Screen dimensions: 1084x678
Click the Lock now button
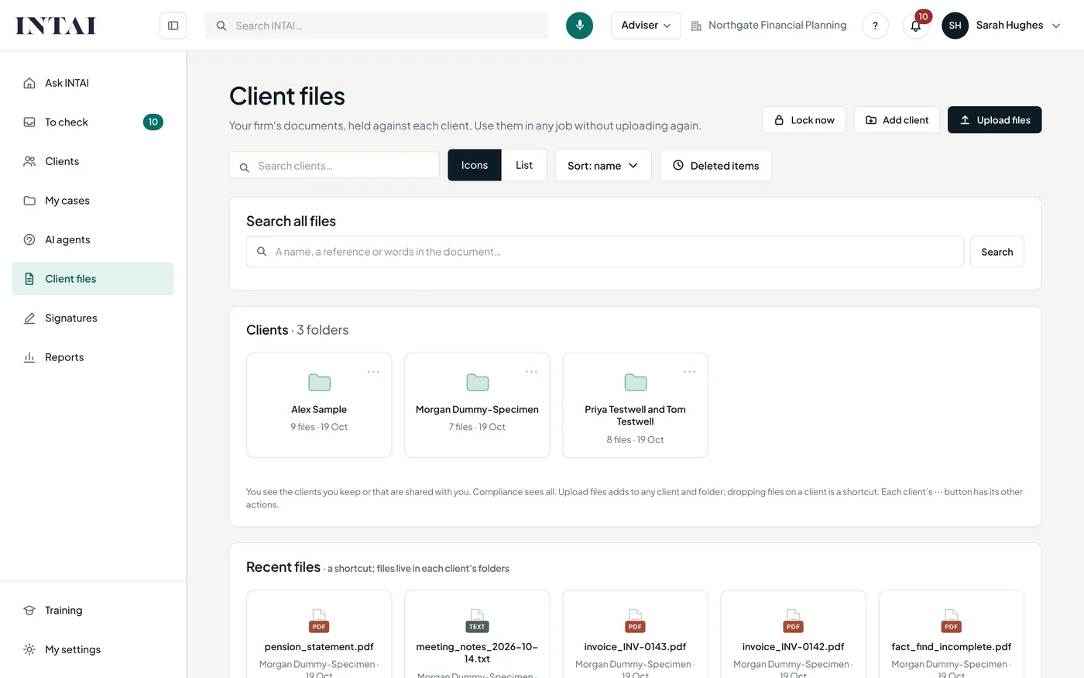(x=804, y=120)
